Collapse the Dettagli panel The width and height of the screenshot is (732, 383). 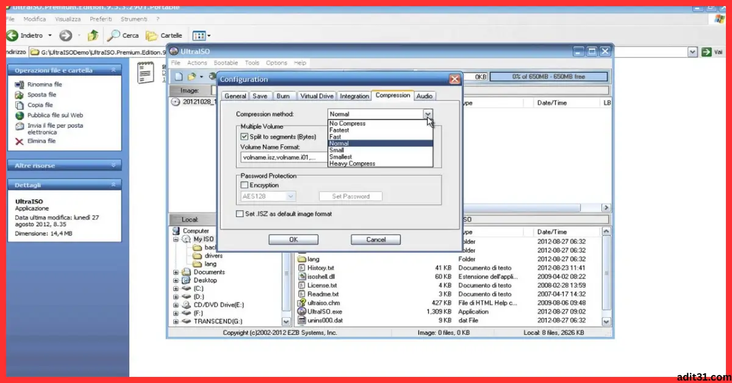(x=113, y=185)
